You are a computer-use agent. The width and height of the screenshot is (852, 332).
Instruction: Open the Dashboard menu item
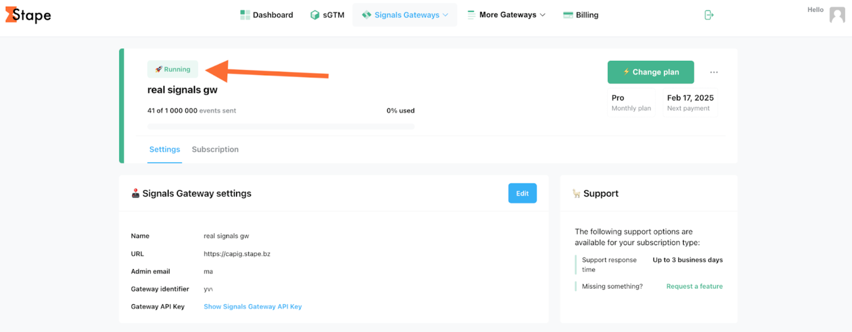[267, 15]
